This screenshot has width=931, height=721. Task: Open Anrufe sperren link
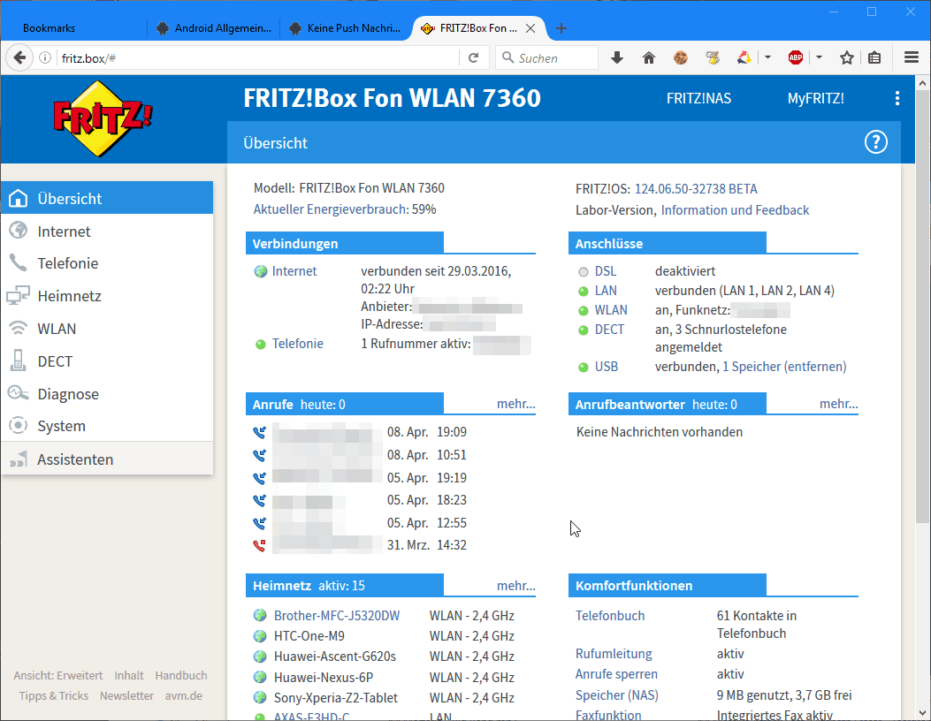pyautogui.click(x=616, y=674)
